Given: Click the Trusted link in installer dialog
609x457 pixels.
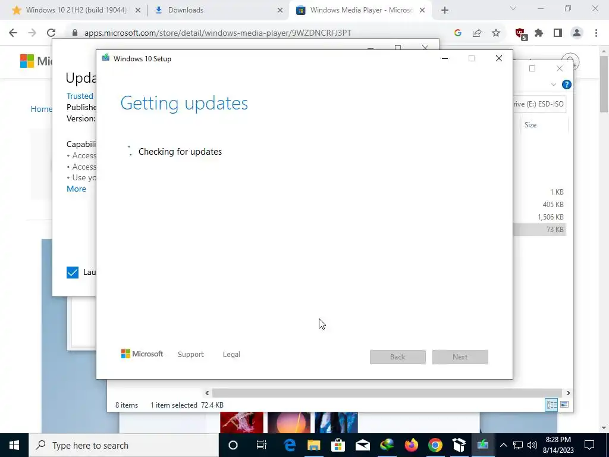Looking at the screenshot, I should pos(80,96).
